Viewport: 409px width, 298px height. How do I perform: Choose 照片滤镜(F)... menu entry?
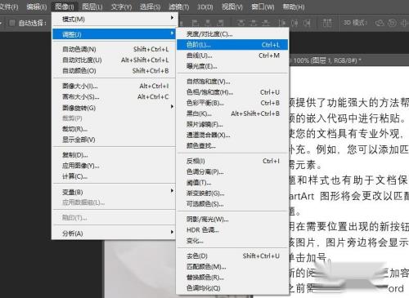(232, 124)
